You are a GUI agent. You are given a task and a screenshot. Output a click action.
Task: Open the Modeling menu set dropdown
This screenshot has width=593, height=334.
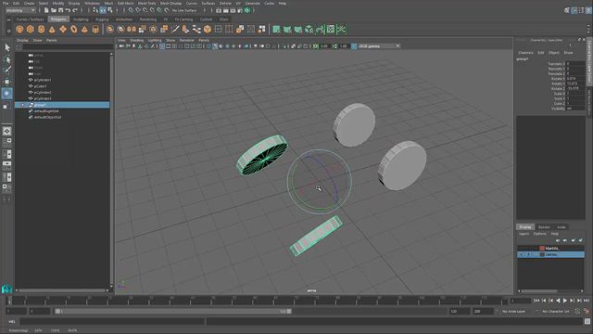(x=20, y=10)
